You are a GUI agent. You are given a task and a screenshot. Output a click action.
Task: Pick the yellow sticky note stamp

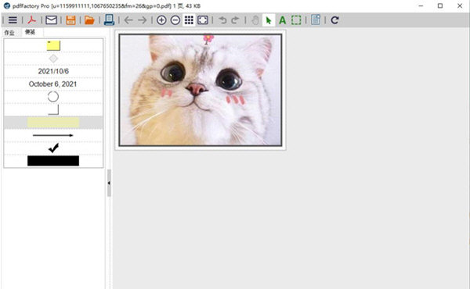[x=53, y=45]
